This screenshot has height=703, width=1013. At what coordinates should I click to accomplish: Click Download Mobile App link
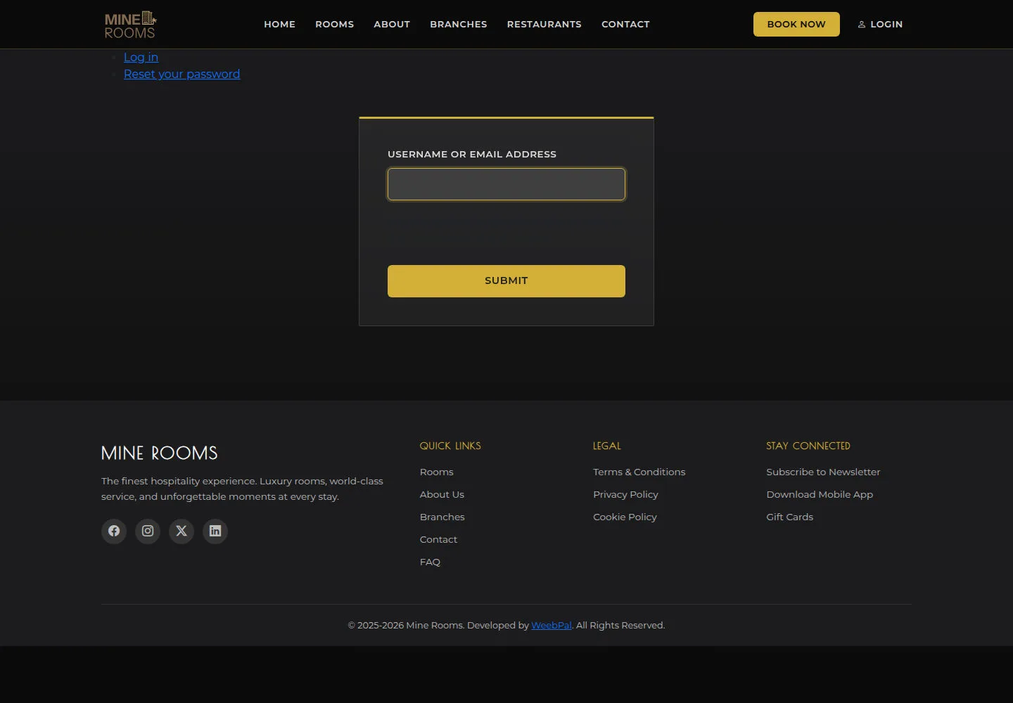click(820, 494)
